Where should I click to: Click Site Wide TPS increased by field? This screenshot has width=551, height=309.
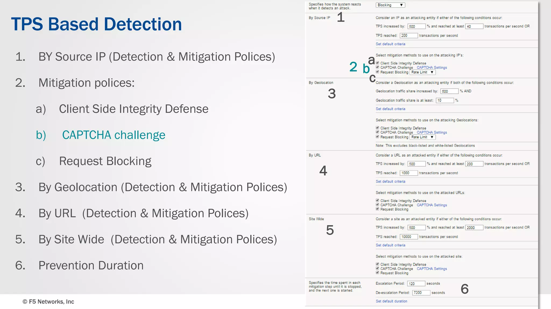[416, 227]
